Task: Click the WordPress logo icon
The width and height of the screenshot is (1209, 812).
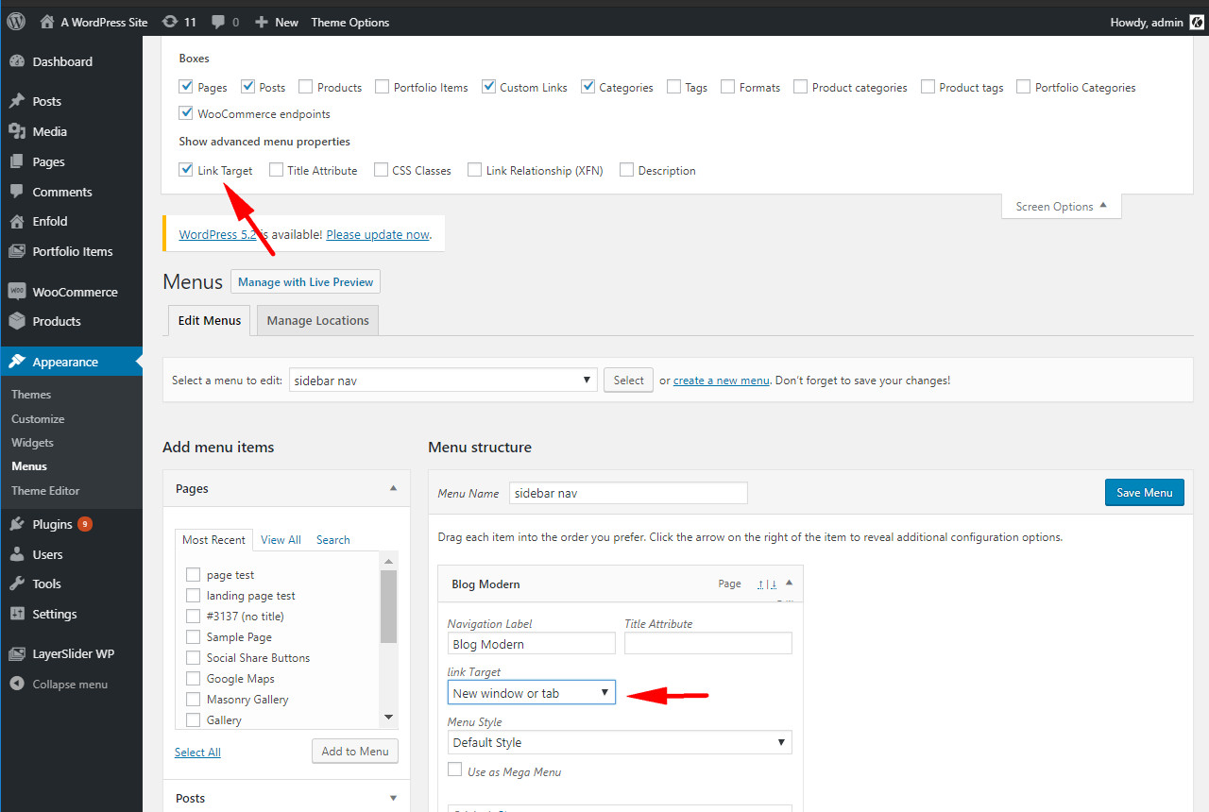Action: click(x=16, y=22)
